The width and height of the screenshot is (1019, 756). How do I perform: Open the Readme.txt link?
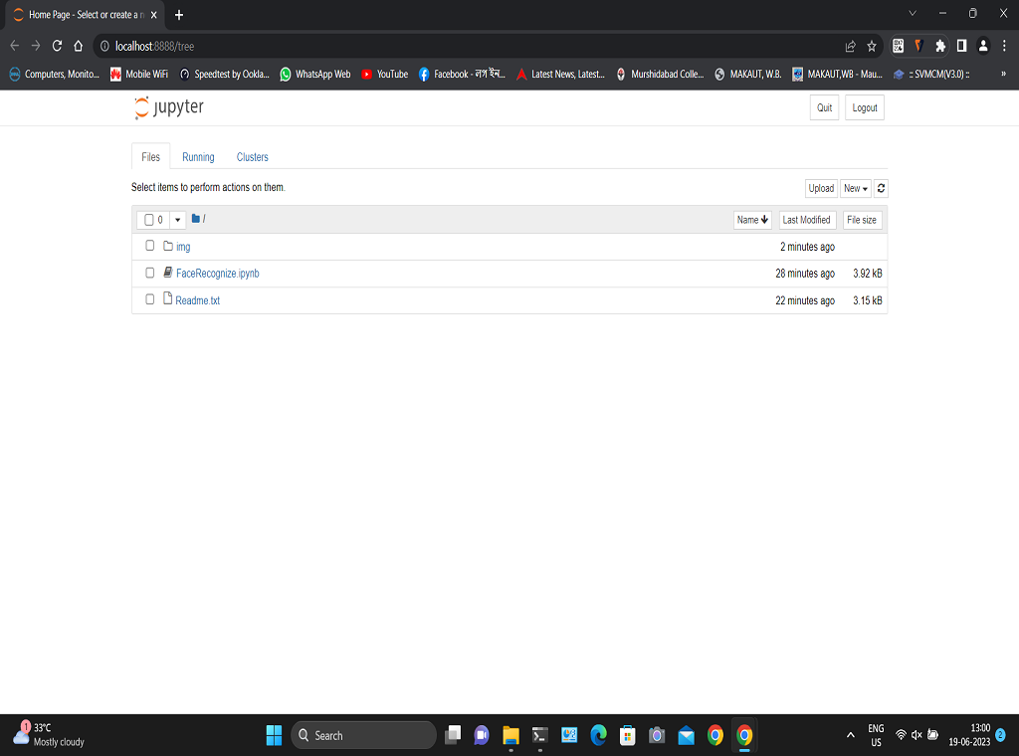click(198, 300)
